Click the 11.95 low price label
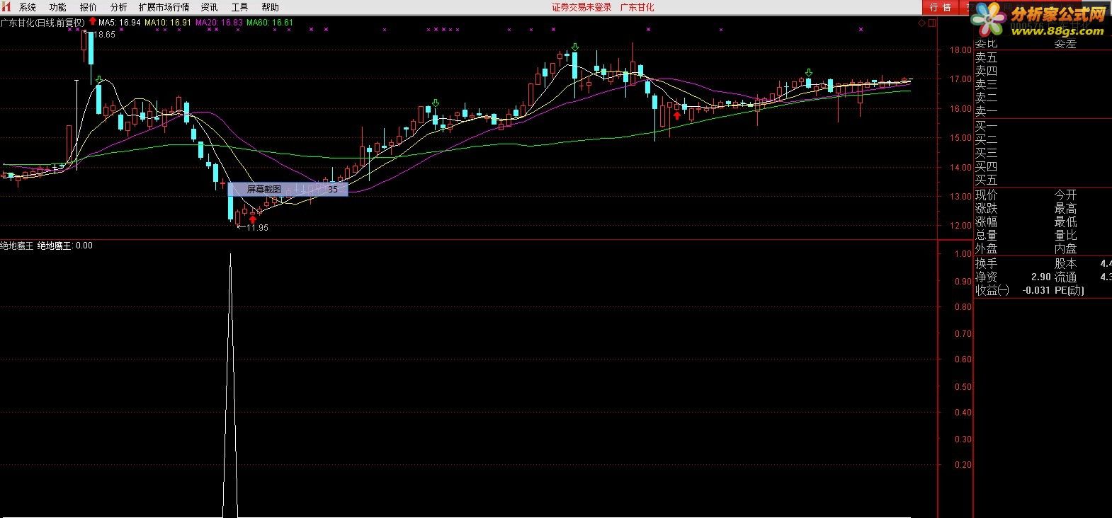 257,227
